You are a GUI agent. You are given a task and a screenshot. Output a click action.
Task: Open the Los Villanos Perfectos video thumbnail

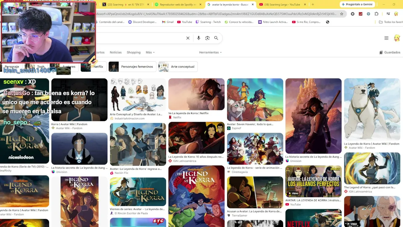pos(314,181)
